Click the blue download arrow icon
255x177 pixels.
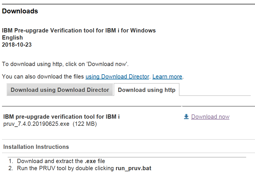point(186,117)
